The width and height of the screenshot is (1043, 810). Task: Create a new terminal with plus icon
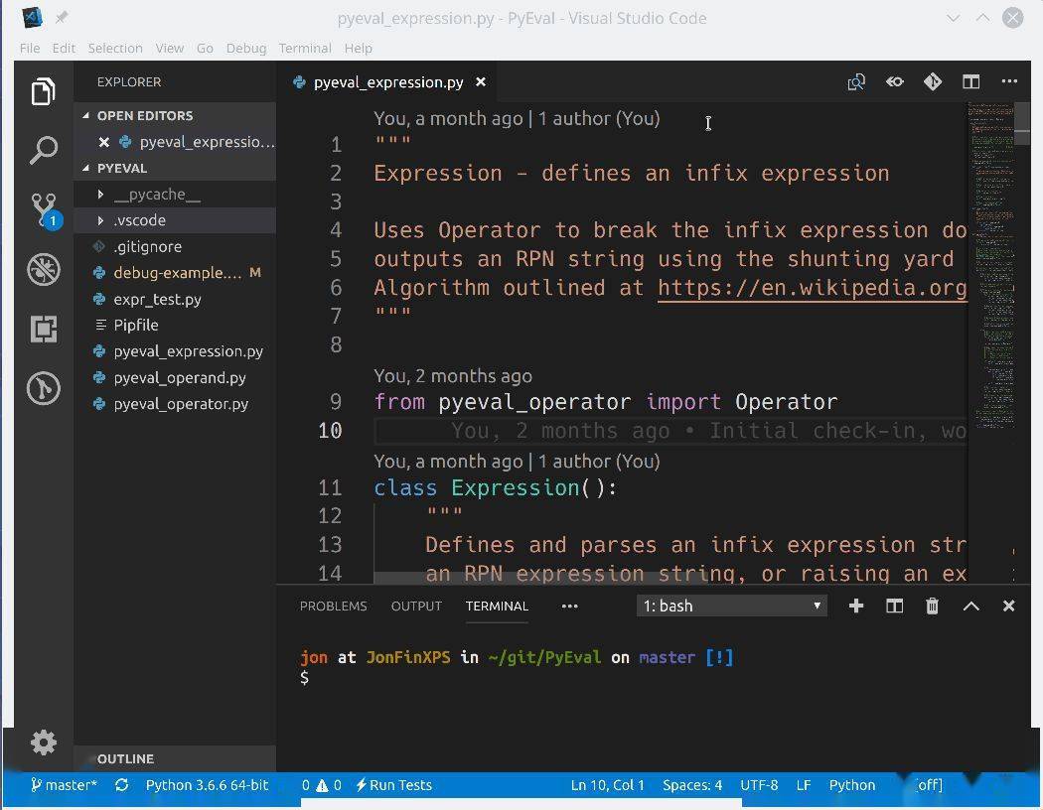[x=855, y=606]
